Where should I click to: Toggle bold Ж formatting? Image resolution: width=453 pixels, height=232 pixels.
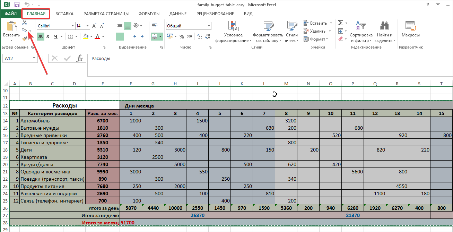[x=41, y=36]
